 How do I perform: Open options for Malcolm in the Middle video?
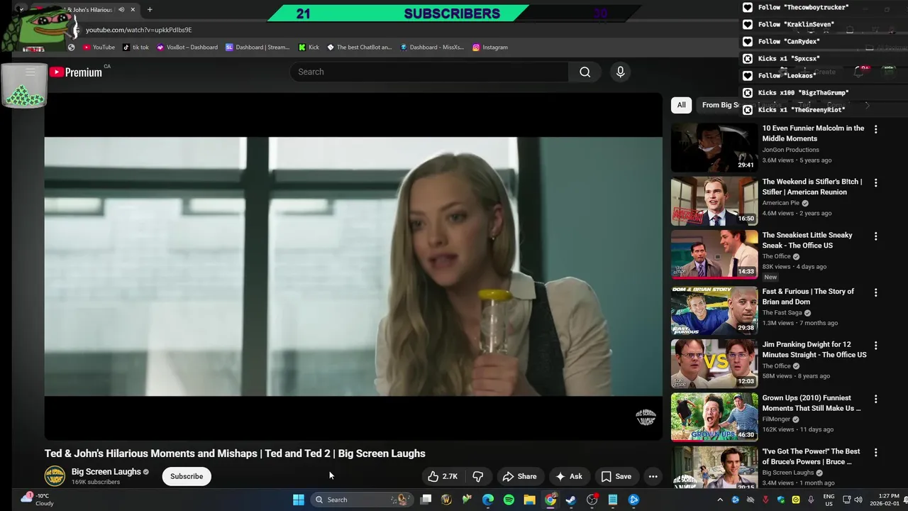[875, 129]
